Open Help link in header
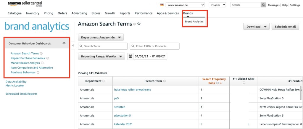Screen dimensions: 303x129 coord(285,5)
